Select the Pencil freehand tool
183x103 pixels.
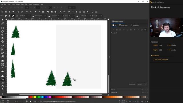3,49
